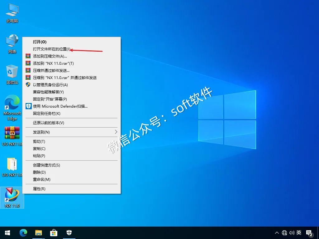Open Windows Security from the taskbar

[69, 233]
